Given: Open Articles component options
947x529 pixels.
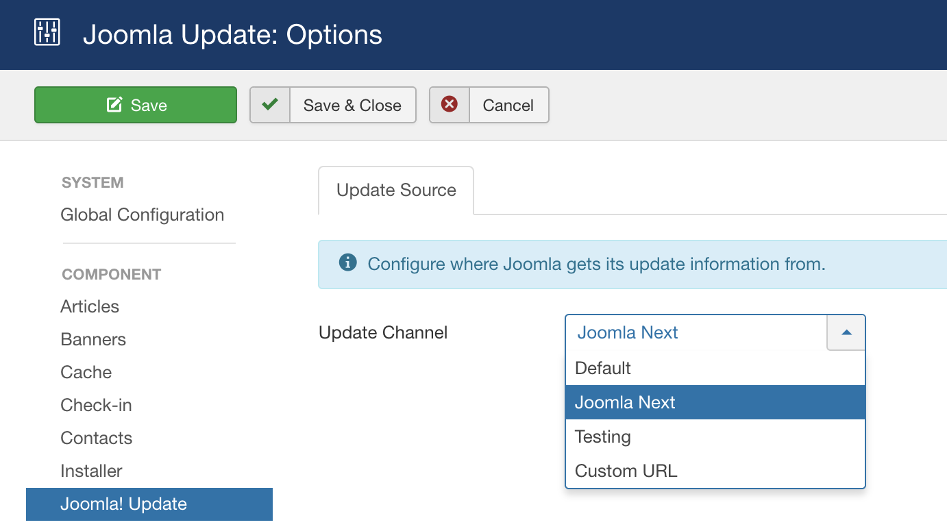Looking at the screenshot, I should point(90,306).
